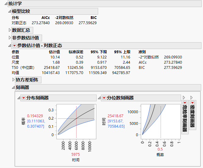Click the quantile profiler red value 25418.67
The image size is (203, 168).
point(116,116)
